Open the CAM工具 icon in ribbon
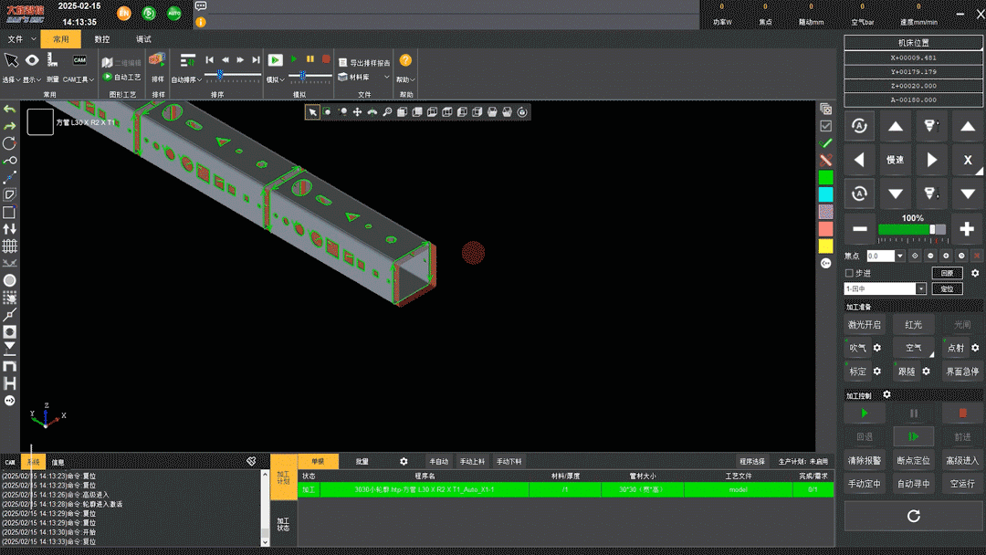Viewport: 986px width, 555px height. click(x=79, y=61)
